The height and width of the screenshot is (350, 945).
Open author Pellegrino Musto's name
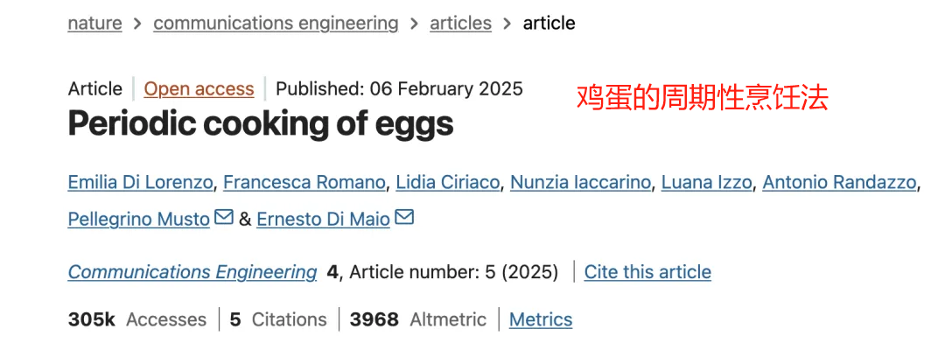coord(138,220)
